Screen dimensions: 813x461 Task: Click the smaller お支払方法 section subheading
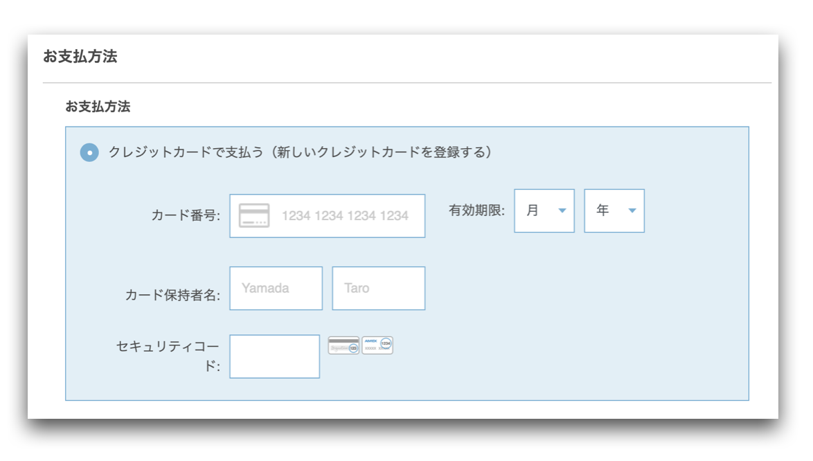click(x=98, y=107)
